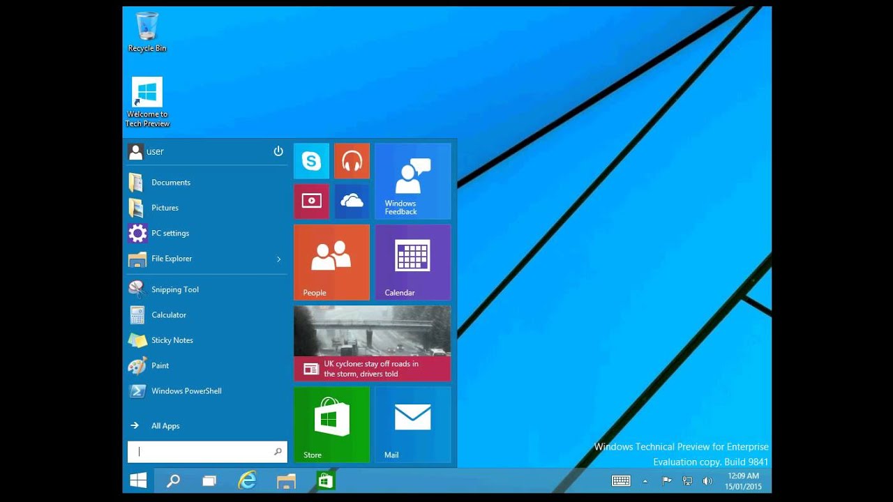Expand the File Explorer jump list arrow
This screenshot has height=502, width=893.
click(x=279, y=259)
